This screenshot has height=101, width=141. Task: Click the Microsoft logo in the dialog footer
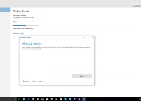point(26,81)
